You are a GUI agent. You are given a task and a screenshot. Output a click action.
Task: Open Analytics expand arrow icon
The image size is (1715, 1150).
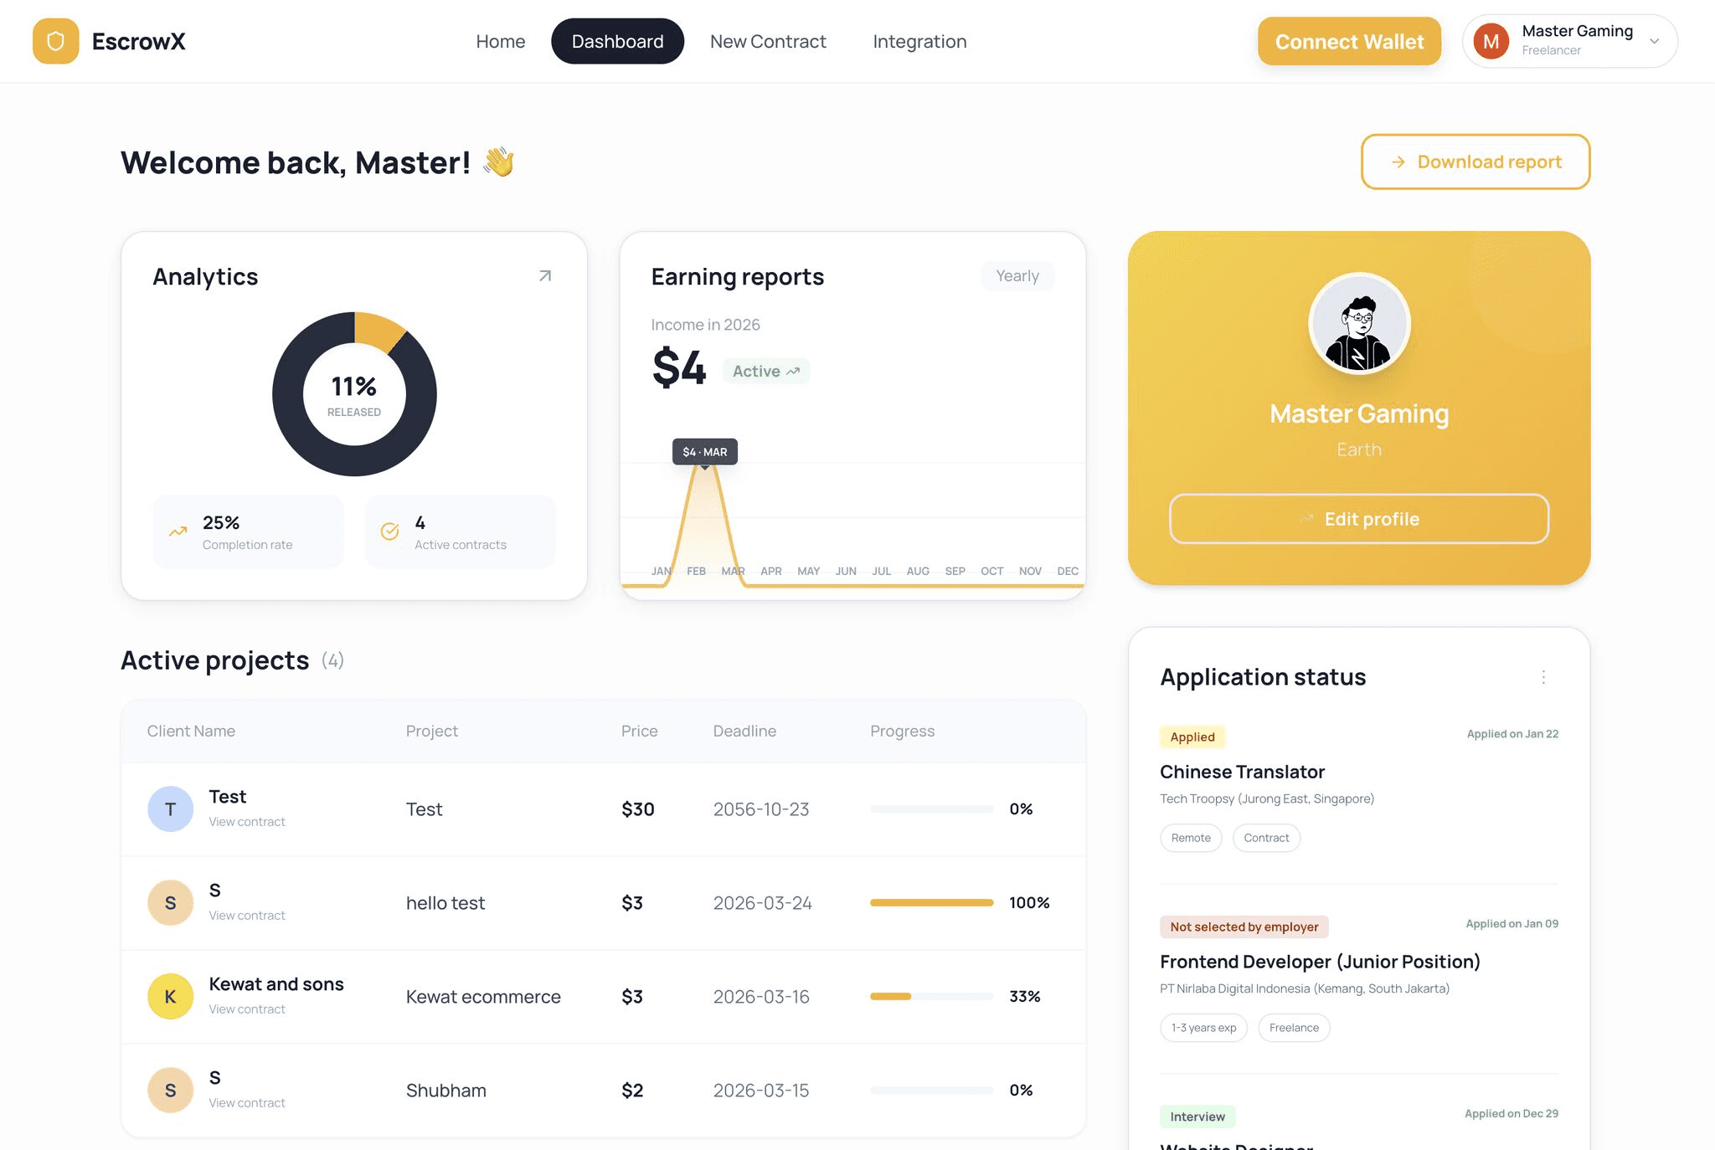pyautogui.click(x=545, y=276)
